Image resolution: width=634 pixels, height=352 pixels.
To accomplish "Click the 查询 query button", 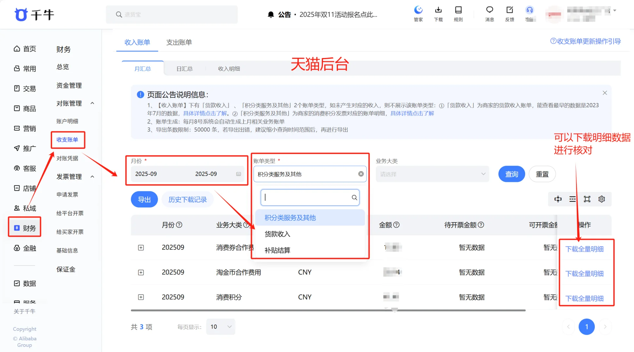I will pos(511,174).
